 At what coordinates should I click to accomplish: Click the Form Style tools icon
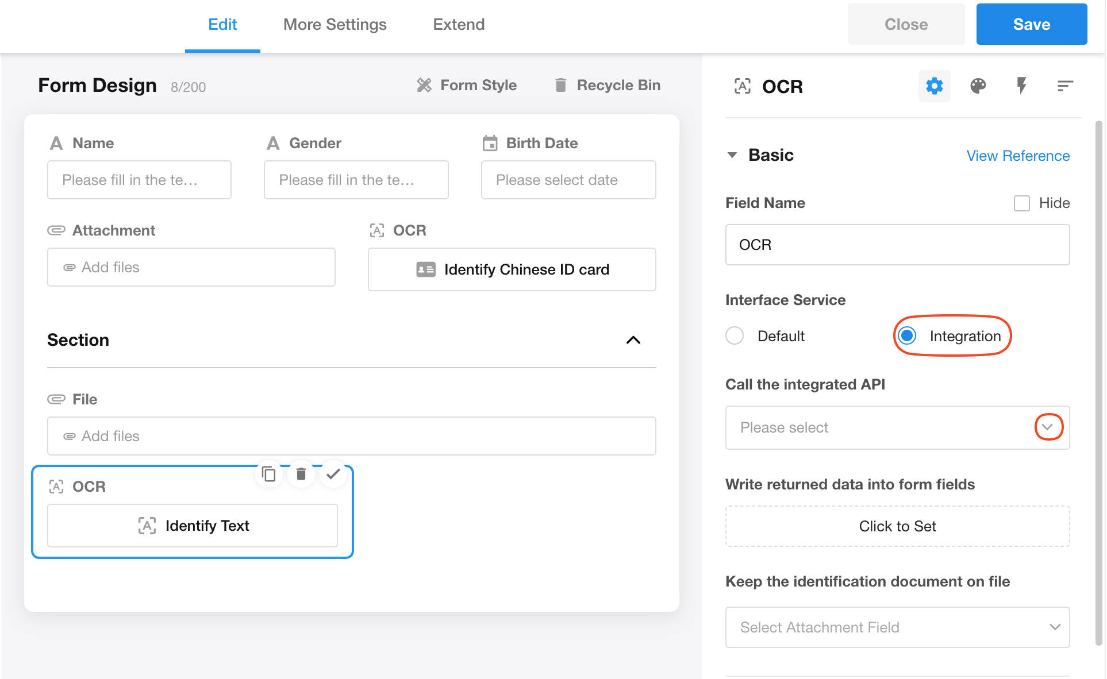tap(424, 85)
